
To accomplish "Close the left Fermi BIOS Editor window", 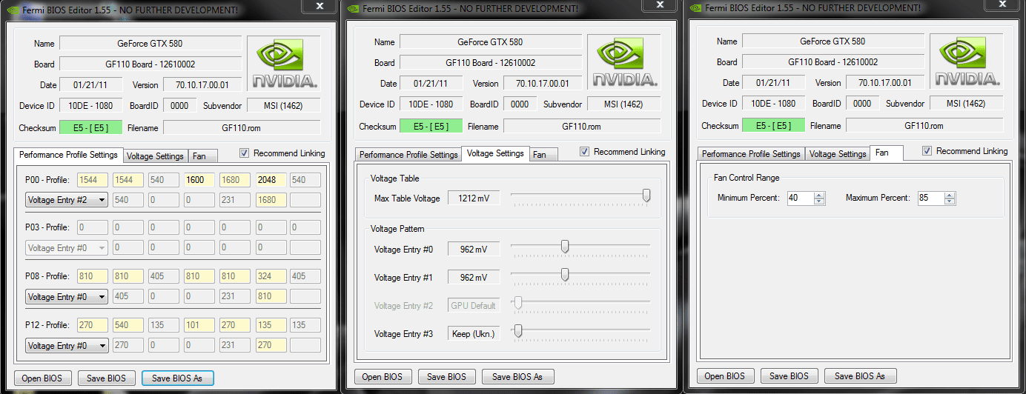I will pos(318,4).
